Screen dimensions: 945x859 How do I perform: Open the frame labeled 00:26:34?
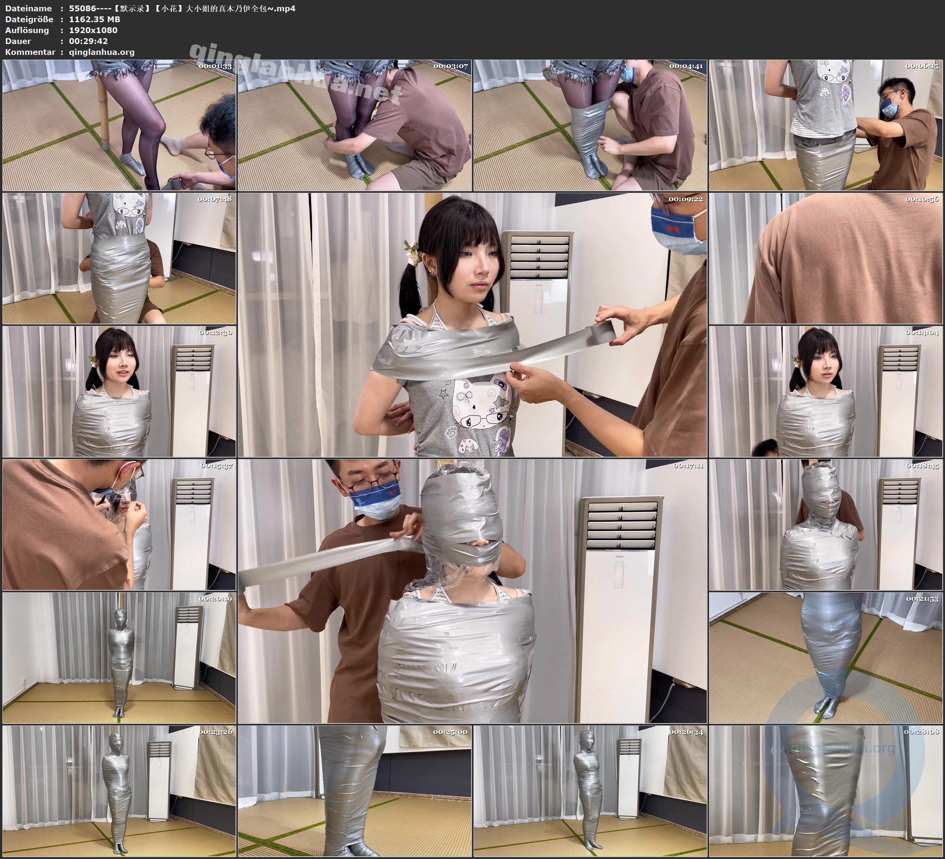click(590, 791)
